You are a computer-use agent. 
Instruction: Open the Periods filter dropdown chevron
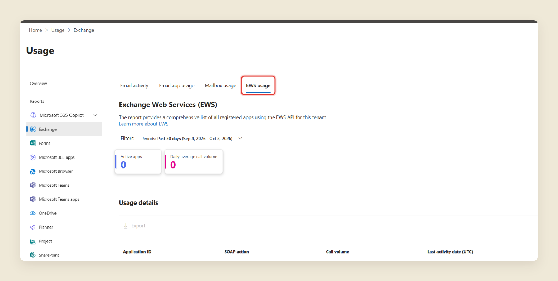pyautogui.click(x=240, y=139)
